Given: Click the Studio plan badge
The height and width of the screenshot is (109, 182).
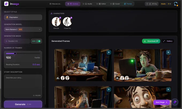Looking at the screenshot, I should point(163,4).
